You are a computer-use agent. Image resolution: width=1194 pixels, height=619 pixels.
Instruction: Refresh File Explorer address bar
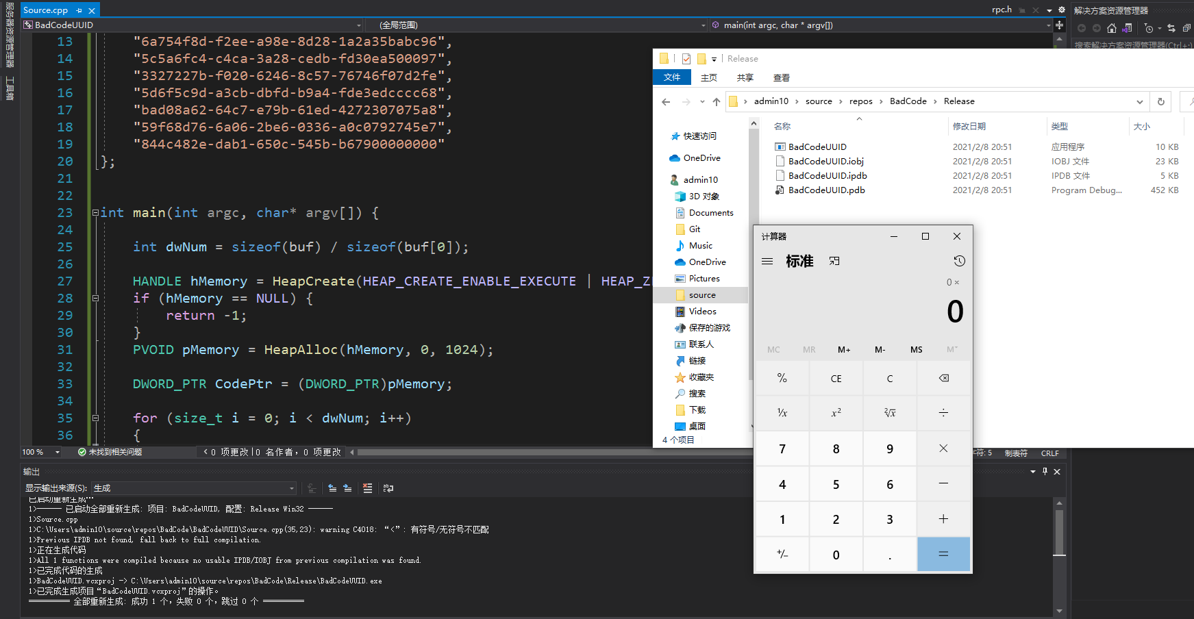click(x=1160, y=101)
